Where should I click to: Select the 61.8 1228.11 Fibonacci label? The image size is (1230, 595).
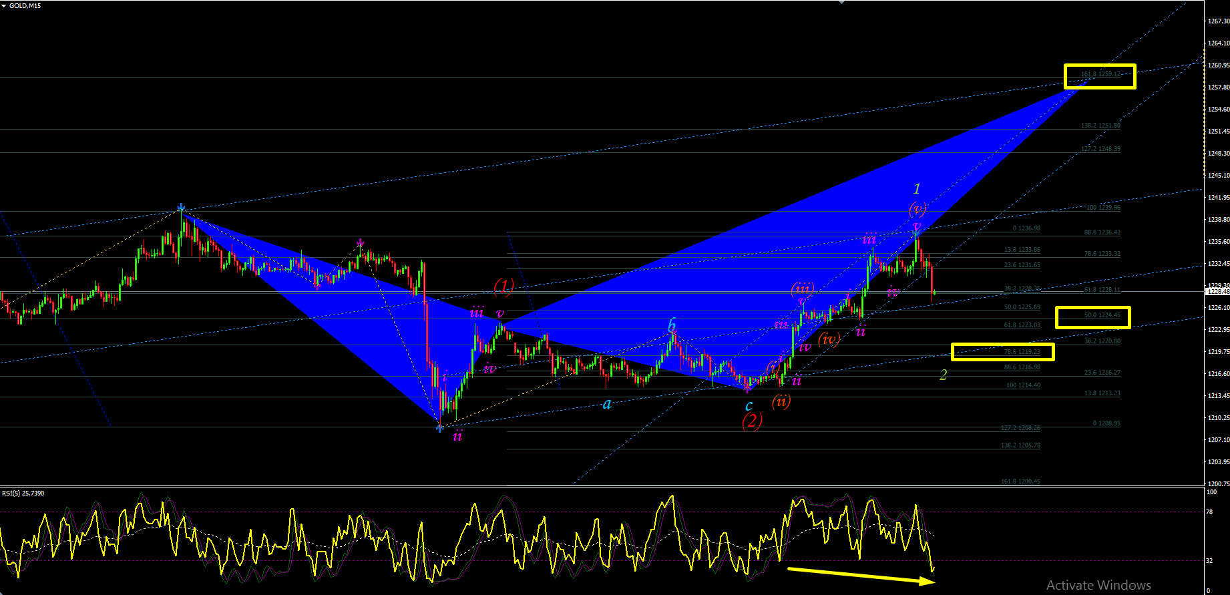tap(1102, 290)
